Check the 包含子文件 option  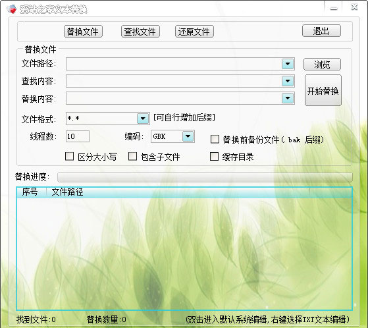point(132,156)
